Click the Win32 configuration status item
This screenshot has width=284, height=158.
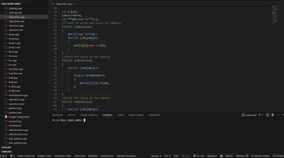click(x=229, y=156)
